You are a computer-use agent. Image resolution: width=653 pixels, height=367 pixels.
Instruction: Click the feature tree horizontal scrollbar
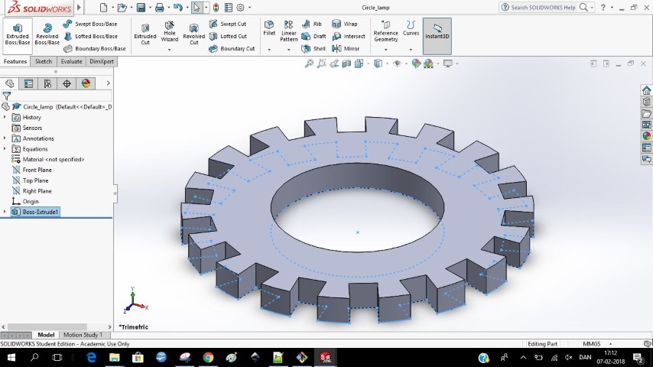pyautogui.click(x=47, y=327)
